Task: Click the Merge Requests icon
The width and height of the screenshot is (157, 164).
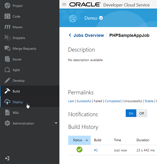Action: pos(7,48)
